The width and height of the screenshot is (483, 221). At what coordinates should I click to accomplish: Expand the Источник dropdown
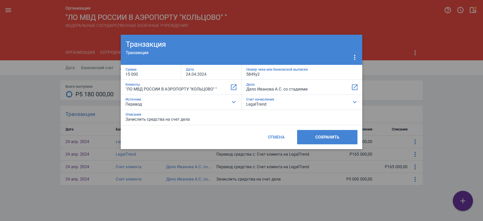tap(233, 102)
